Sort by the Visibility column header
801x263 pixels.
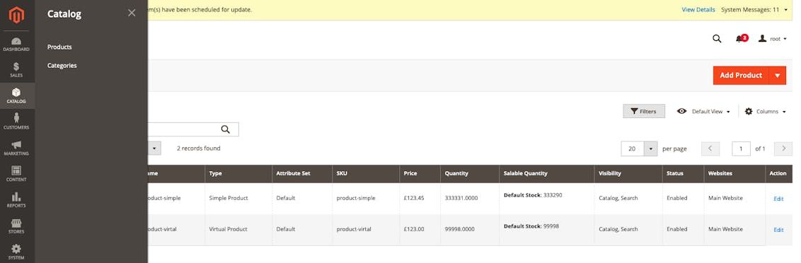coord(628,174)
